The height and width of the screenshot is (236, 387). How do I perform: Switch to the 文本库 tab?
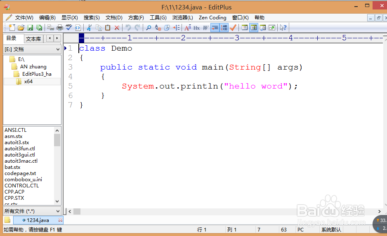(x=33, y=39)
